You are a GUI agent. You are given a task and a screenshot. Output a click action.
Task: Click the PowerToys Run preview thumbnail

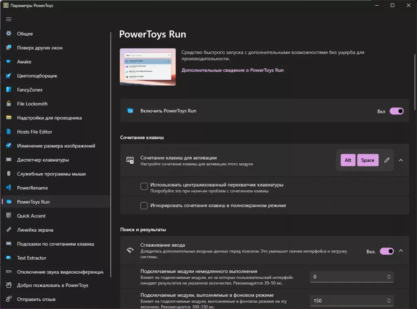coord(147,66)
